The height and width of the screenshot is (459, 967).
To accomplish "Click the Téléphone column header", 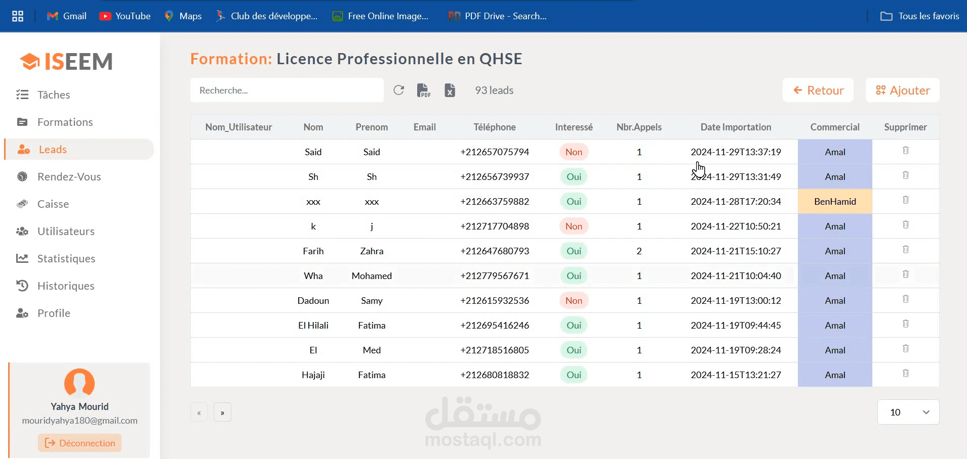I will 495,127.
